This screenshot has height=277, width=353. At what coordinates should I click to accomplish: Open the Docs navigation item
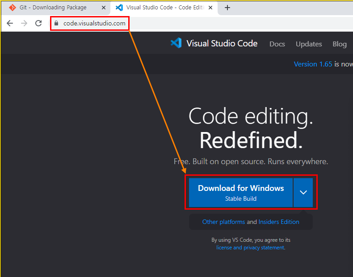[277, 44]
